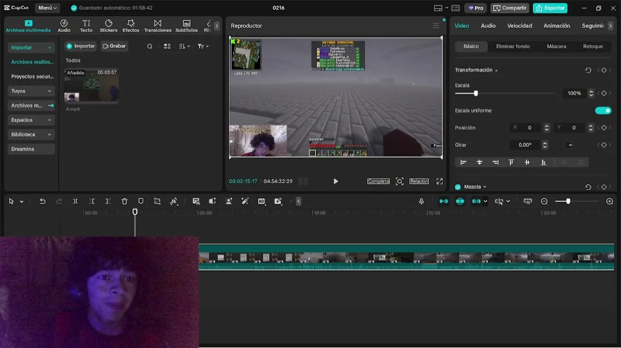
Task: Open layout dropdown arrow in title bar
Action: tap(446, 8)
